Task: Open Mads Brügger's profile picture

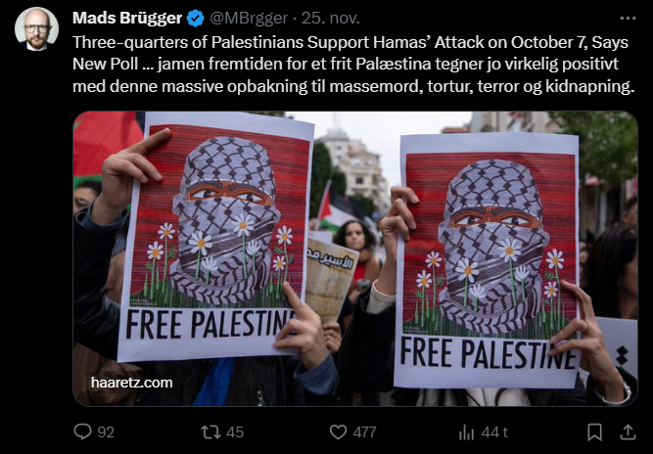Action: point(36,28)
